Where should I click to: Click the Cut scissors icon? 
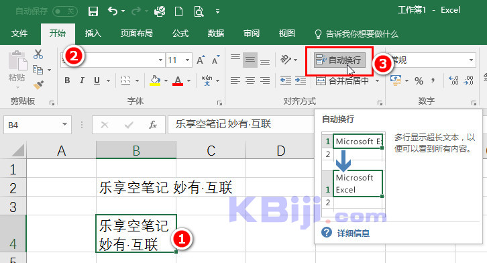click(x=38, y=54)
